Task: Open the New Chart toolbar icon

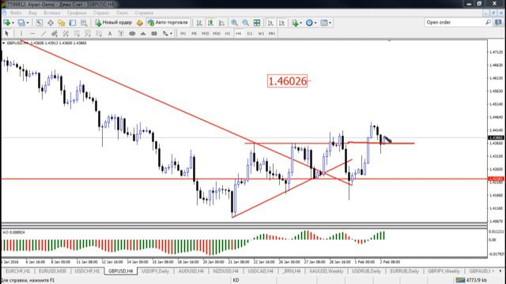Action: pos(6,23)
